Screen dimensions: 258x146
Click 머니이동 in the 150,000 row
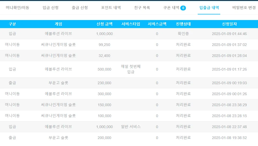(12, 105)
